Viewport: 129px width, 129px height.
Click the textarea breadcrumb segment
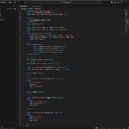pyautogui.click(x=37, y=9)
